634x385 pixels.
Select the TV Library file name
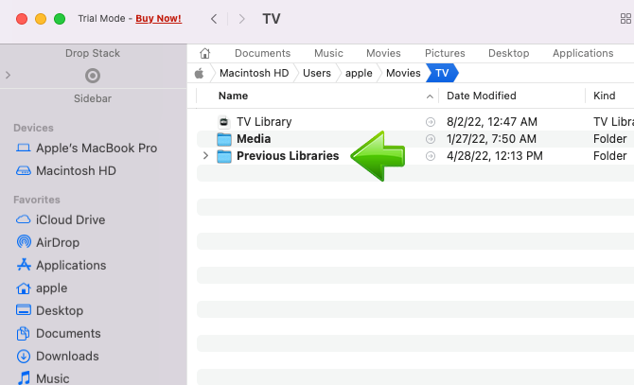click(x=264, y=122)
